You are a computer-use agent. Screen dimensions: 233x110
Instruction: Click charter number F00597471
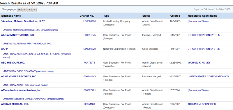90,90
